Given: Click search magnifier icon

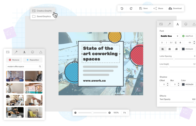Looking at the screenshot, I should (40, 66).
